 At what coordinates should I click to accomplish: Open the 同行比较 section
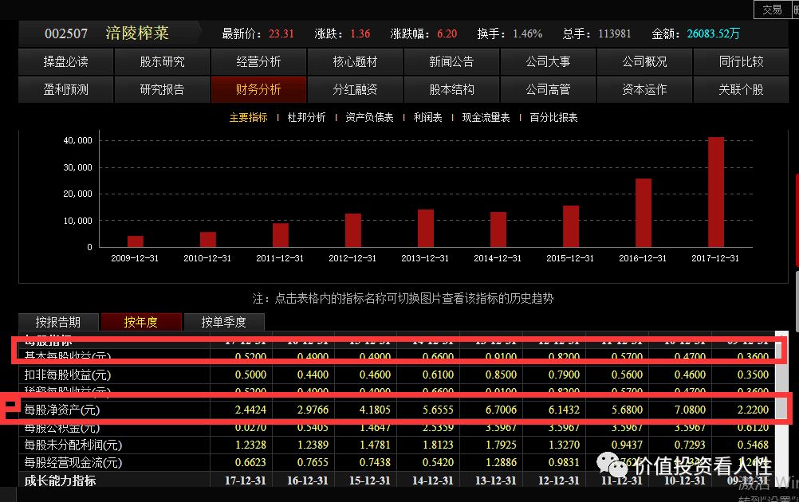pos(741,61)
